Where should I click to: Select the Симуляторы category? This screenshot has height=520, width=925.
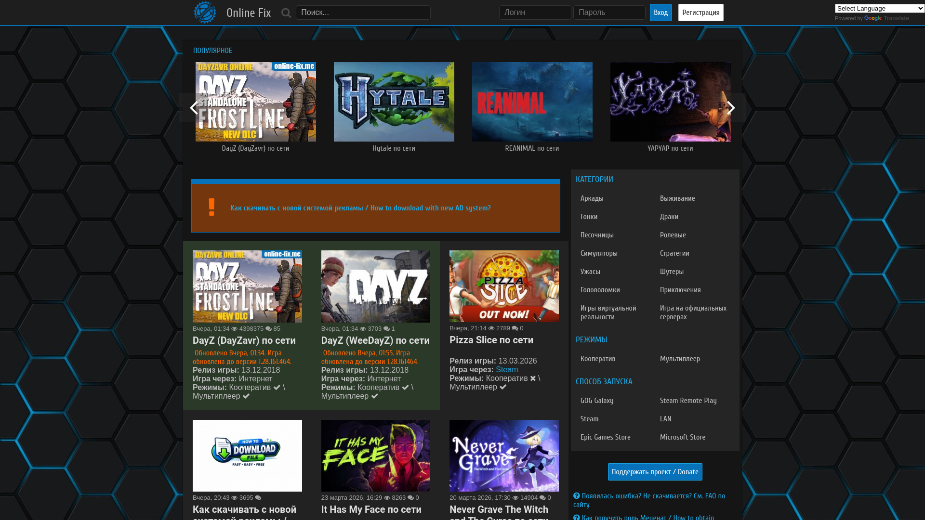pyautogui.click(x=599, y=253)
